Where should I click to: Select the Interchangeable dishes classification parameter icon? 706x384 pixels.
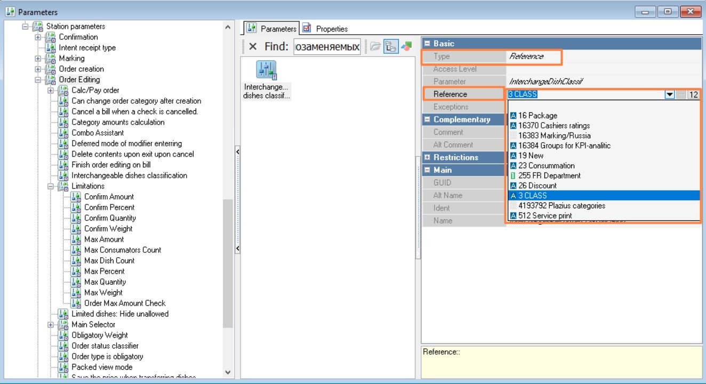coord(266,70)
